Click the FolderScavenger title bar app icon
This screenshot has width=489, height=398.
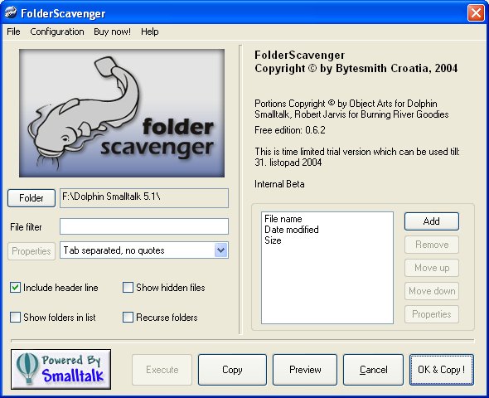click(11, 12)
